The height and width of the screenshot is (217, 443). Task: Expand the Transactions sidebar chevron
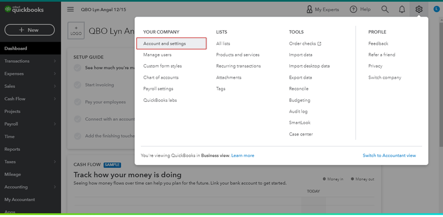55,61
